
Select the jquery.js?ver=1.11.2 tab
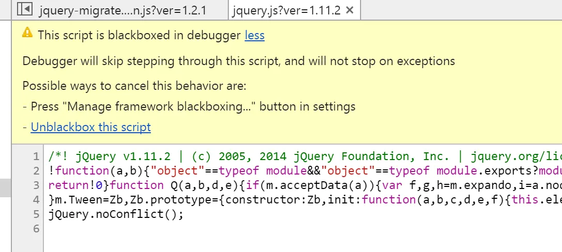coord(286,10)
